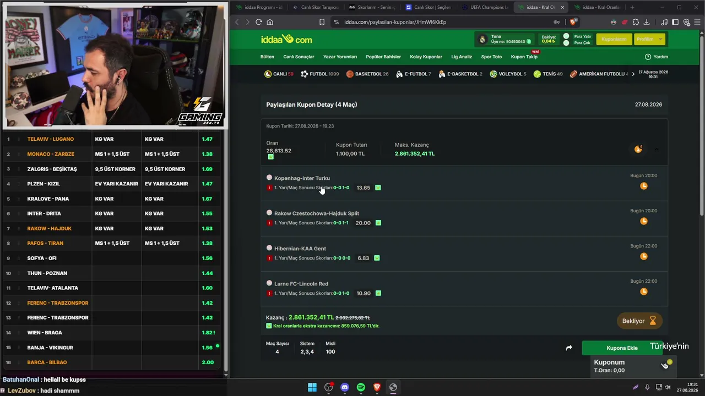Open the Yardım help link
This screenshot has height=396, width=705.
[x=657, y=57]
